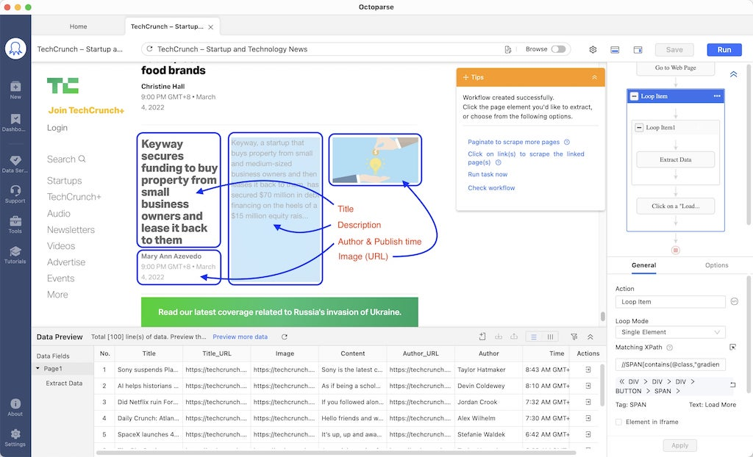
Task: Click the Join TechCrunch+ link on the webpage
Action: tap(86, 110)
